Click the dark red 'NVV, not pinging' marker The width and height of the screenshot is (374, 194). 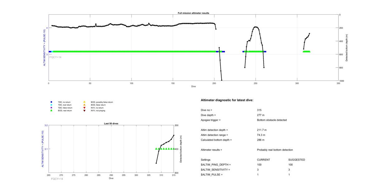(84, 110)
